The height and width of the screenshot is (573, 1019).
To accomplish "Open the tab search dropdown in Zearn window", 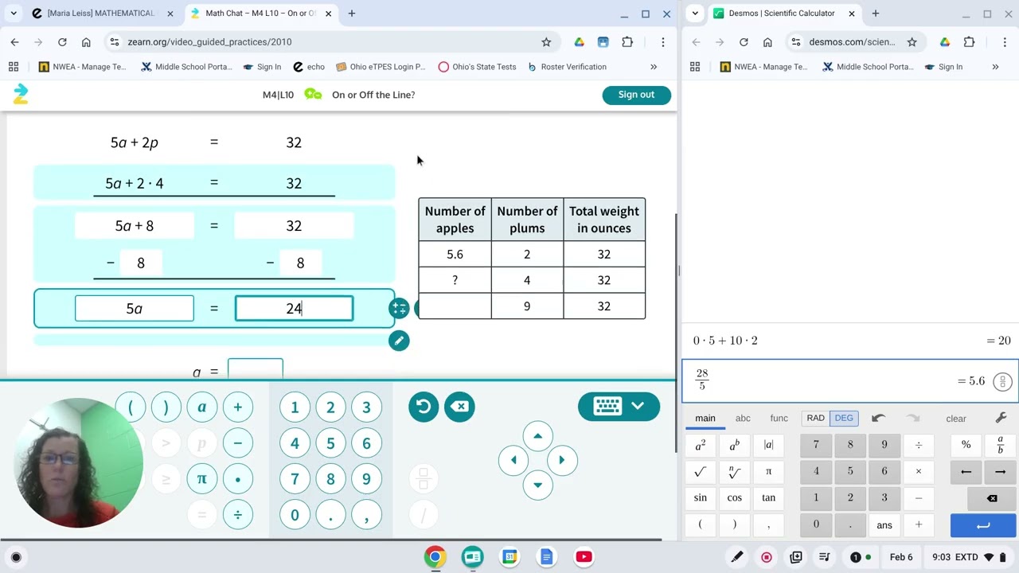I will tap(14, 14).
